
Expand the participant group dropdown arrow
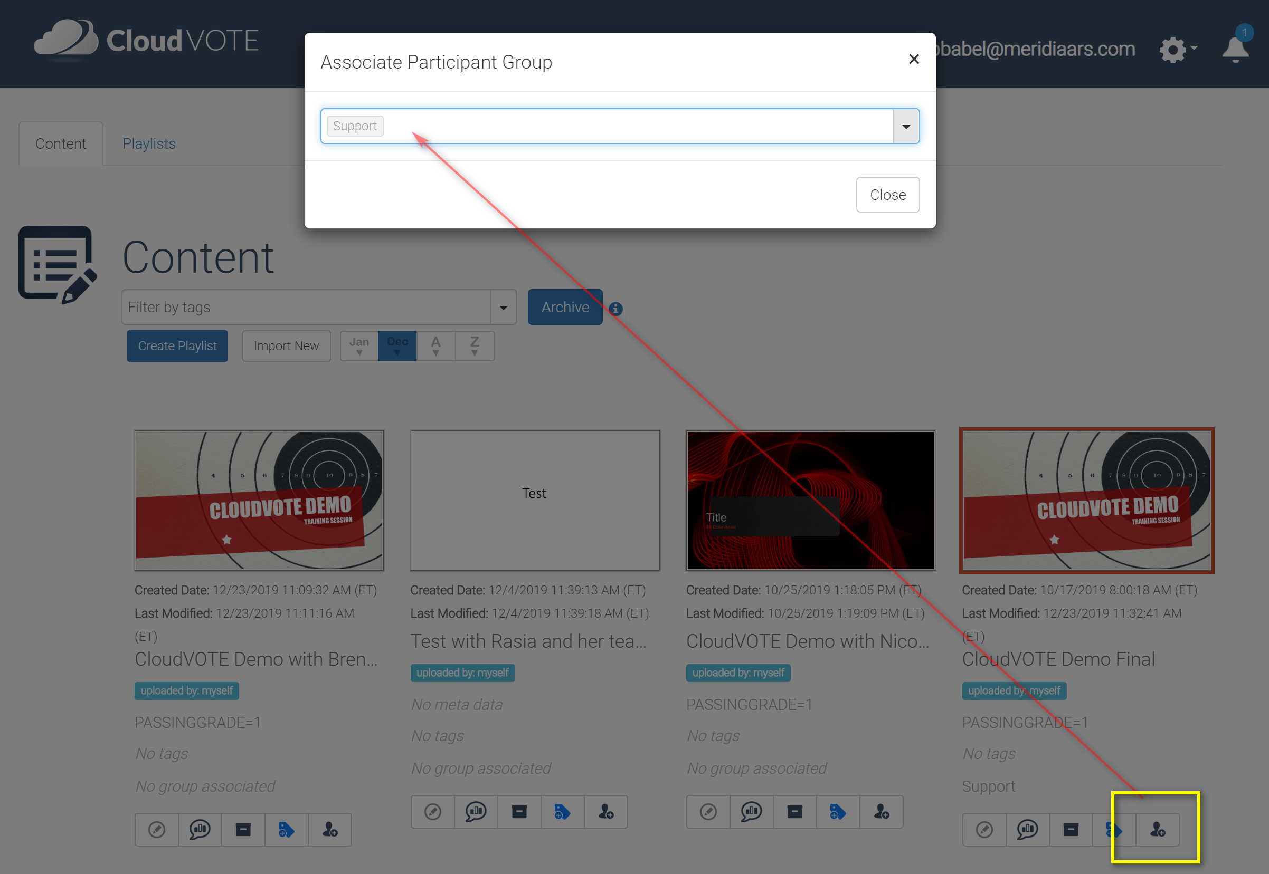tap(906, 127)
